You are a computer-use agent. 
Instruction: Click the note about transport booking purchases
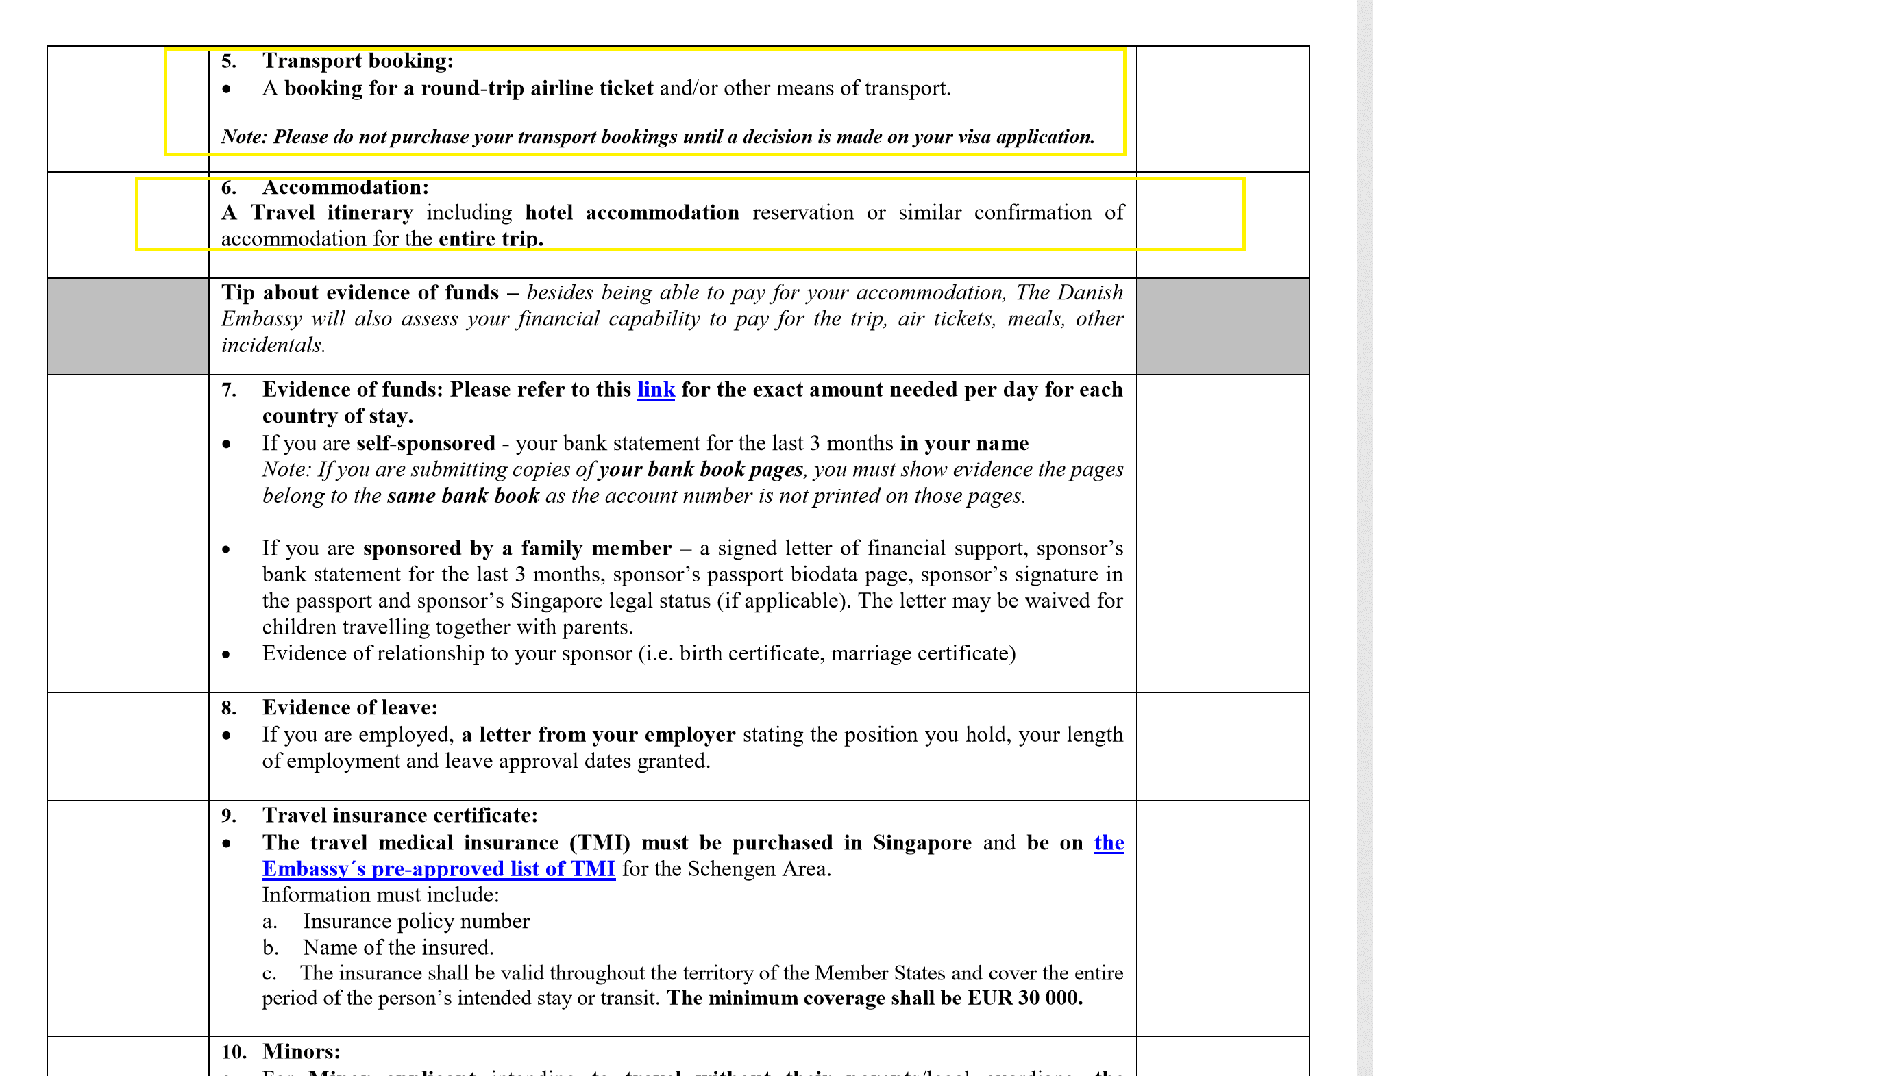656,136
